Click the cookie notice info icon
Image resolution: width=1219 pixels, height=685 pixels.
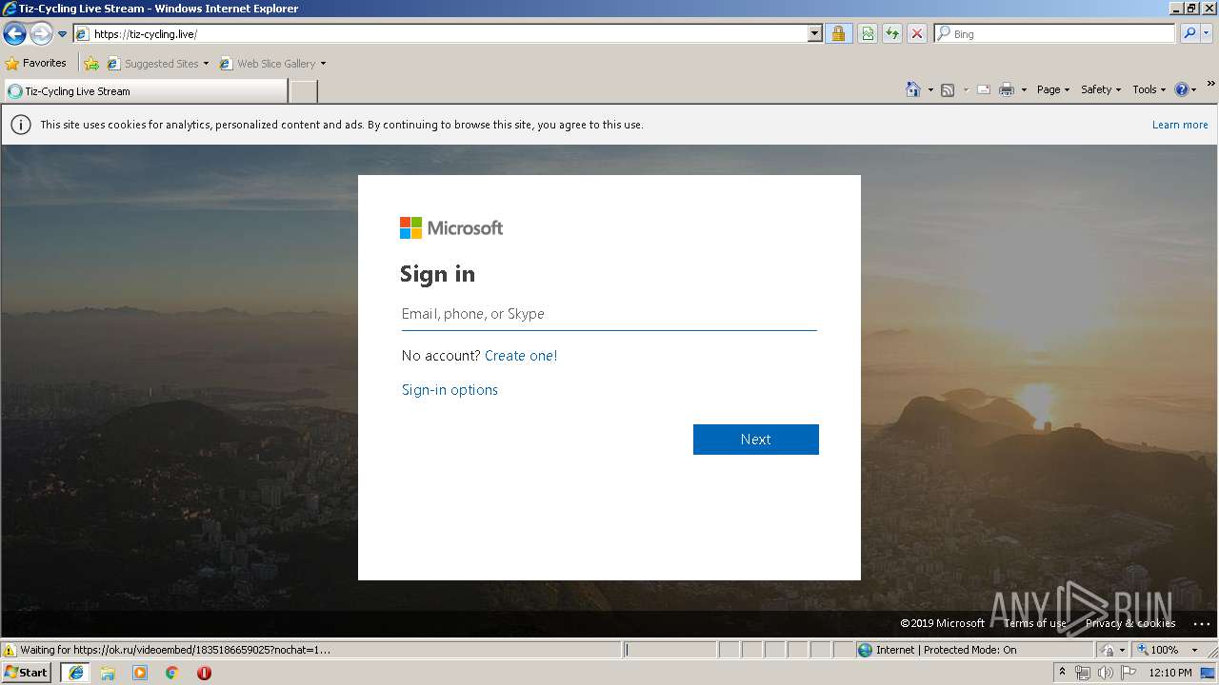click(20, 125)
